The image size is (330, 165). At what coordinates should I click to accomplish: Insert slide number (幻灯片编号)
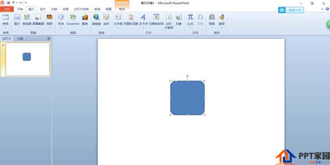169,22
